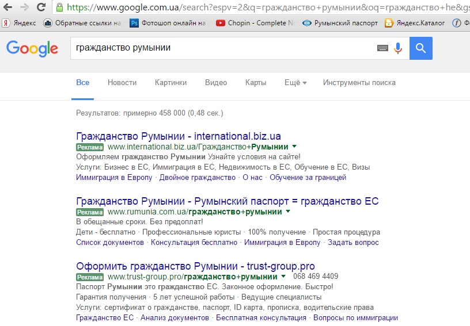Start voice search with the microphone icon
470x326 pixels.
click(x=397, y=48)
